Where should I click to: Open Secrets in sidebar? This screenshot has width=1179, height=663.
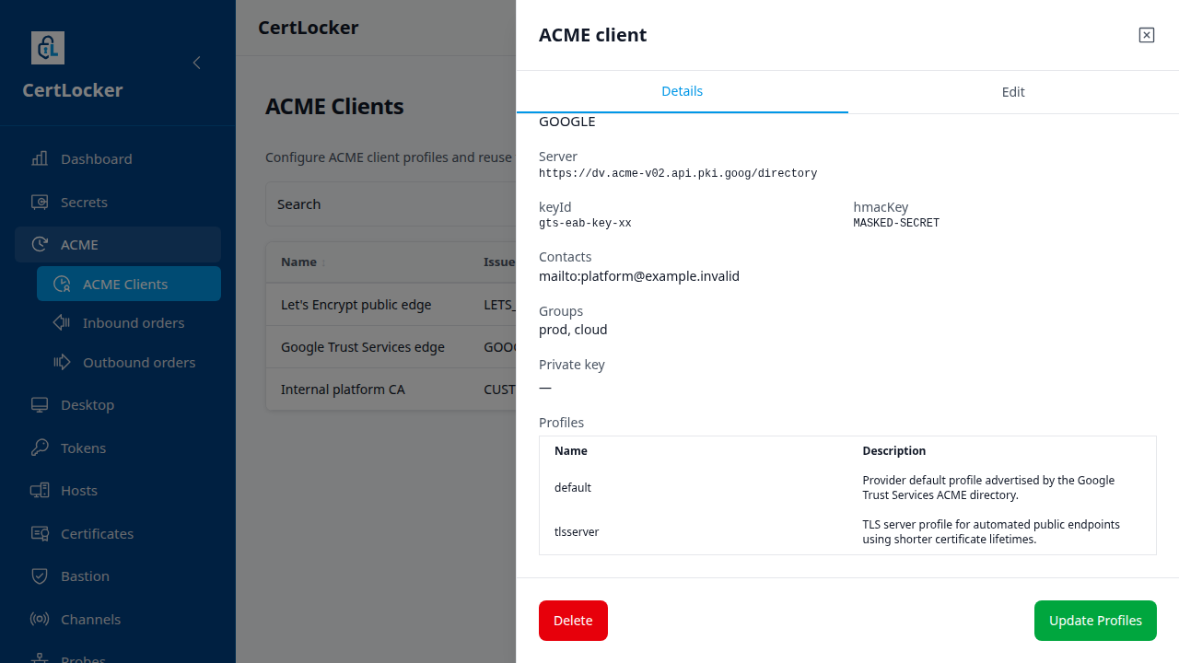(x=118, y=202)
